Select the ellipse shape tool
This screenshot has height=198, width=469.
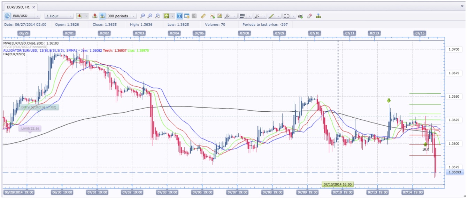click(x=287, y=16)
